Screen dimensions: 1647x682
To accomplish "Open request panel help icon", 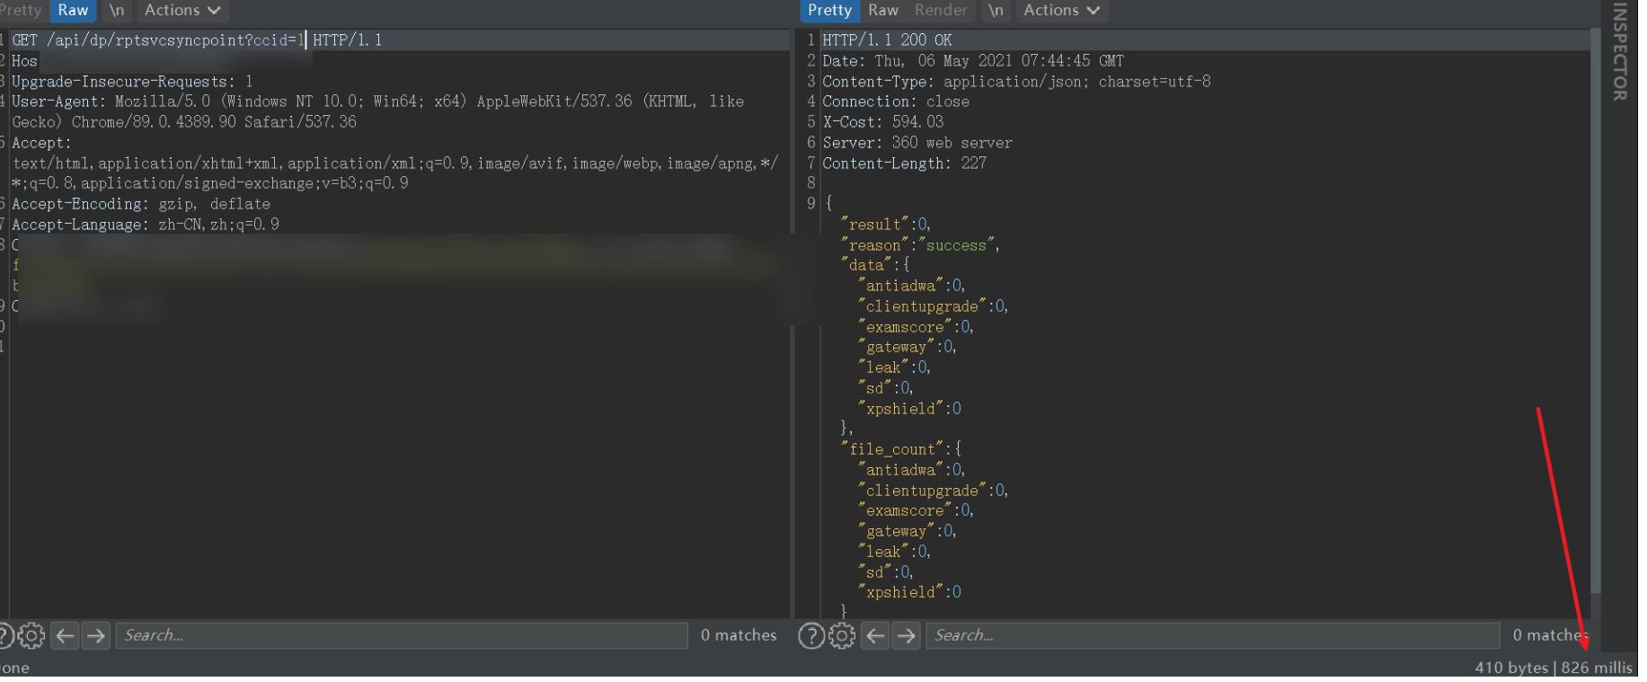I will [4, 636].
